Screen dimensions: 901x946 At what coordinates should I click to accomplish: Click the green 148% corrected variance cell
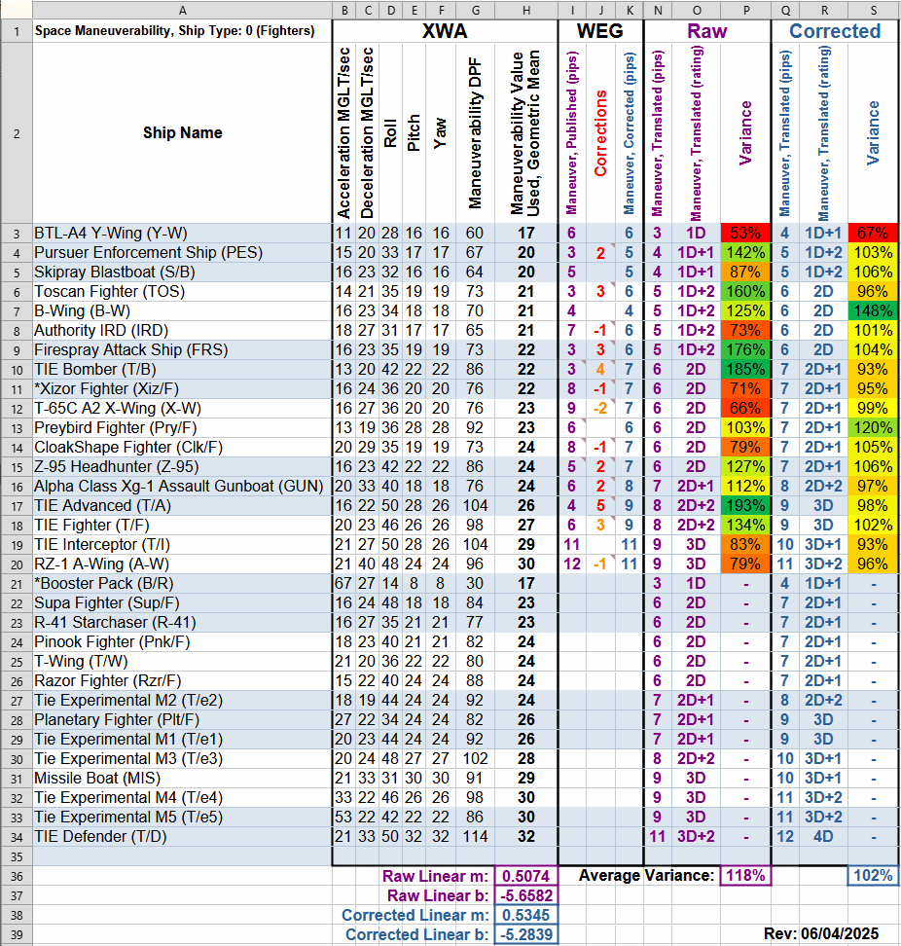click(873, 310)
